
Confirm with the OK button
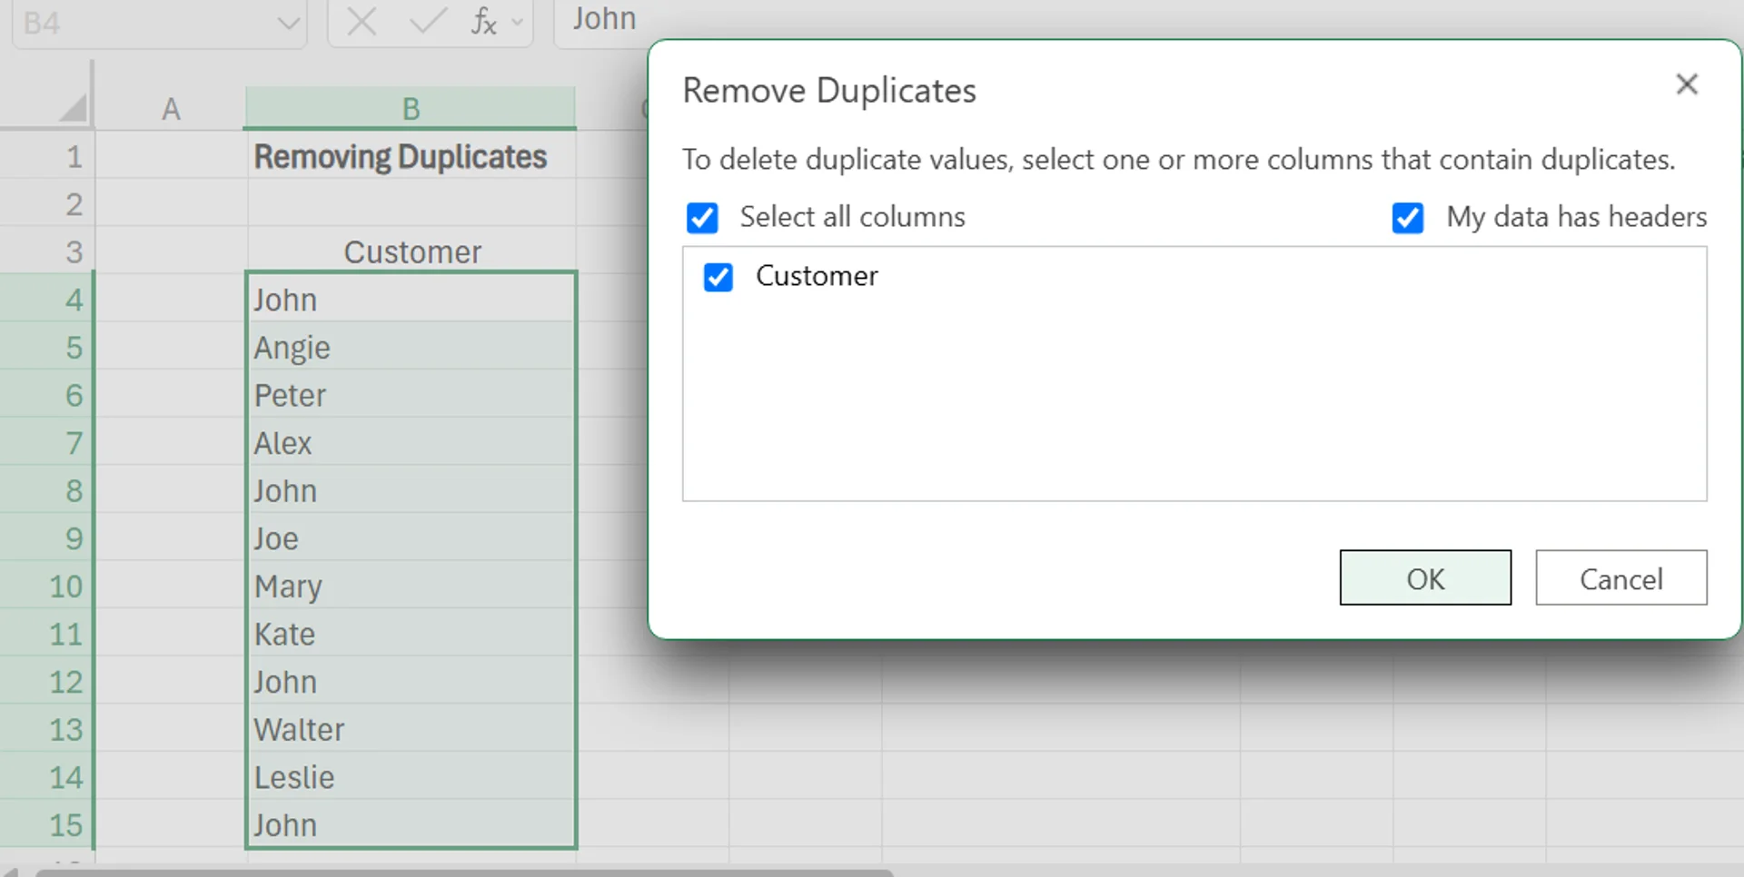[x=1425, y=577]
